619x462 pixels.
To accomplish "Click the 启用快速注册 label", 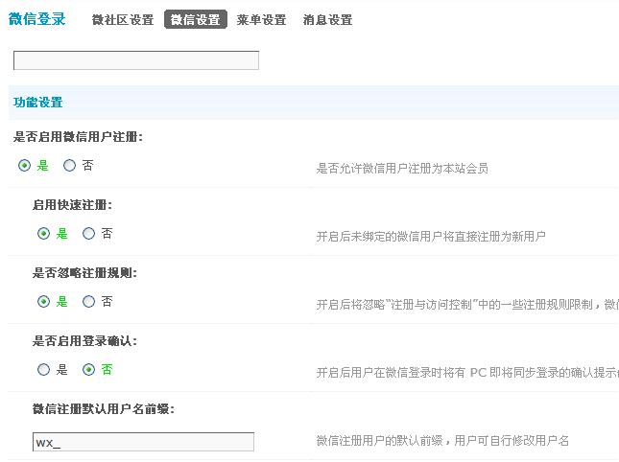I will [x=72, y=205].
